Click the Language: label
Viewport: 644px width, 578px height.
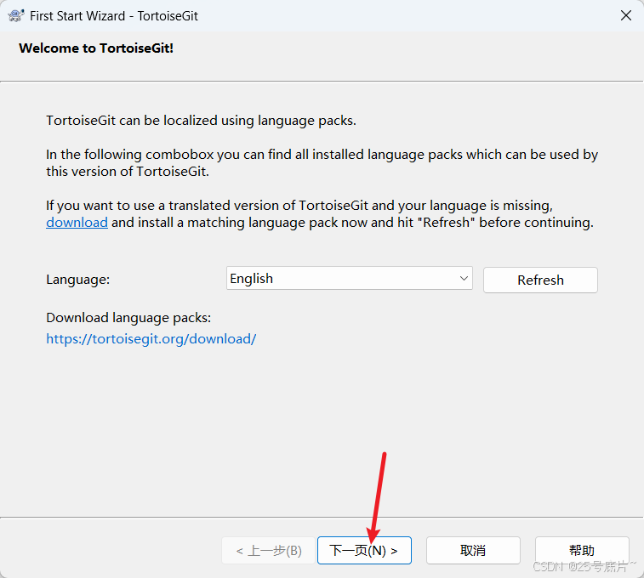[x=78, y=280]
